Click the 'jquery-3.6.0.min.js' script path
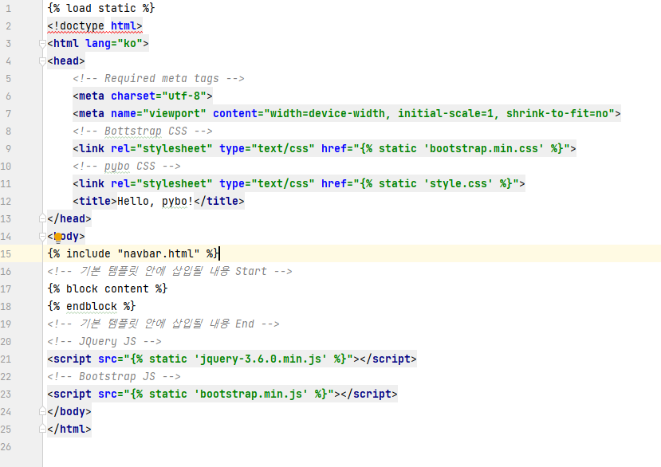This screenshot has height=467, width=661. pyautogui.click(x=261, y=359)
